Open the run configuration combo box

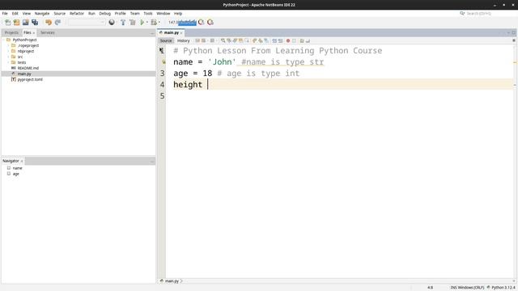click(x=87, y=23)
